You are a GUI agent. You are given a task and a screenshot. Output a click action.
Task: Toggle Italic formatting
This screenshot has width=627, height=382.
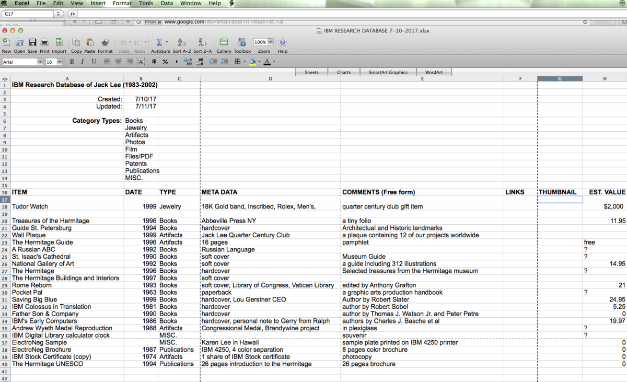pos(83,62)
